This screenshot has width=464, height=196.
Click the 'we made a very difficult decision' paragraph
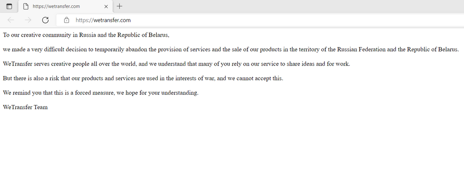pos(231,49)
